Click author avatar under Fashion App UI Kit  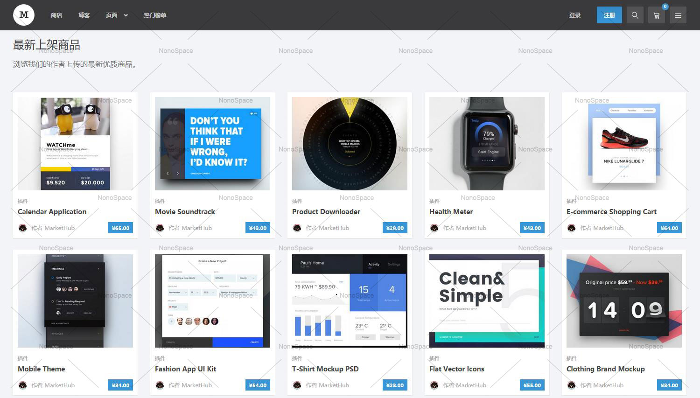[160, 385]
